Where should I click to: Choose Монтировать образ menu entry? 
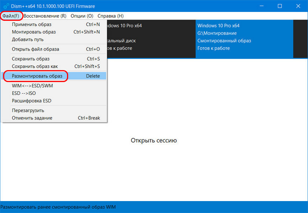coord(54,32)
